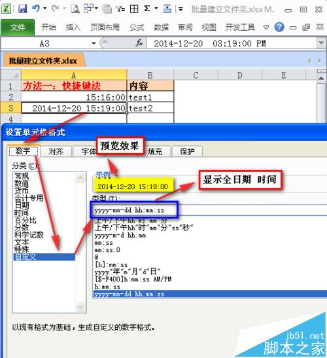
Task: Choose format yyyy-m-d hh:mm
Action: click(x=120, y=235)
